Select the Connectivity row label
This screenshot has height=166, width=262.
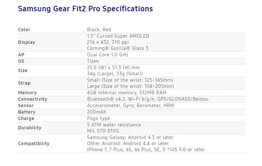click(x=33, y=99)
